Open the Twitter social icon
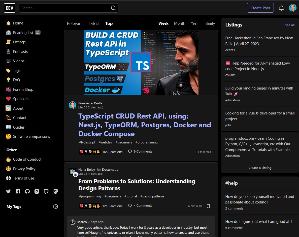The image size is (299, 237). tap(8, 191)
